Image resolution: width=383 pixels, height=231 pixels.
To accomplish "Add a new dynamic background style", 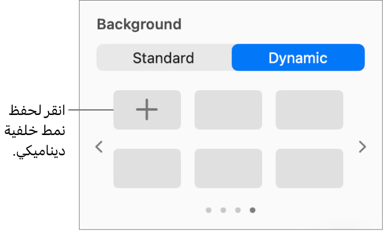I will 147,110.
